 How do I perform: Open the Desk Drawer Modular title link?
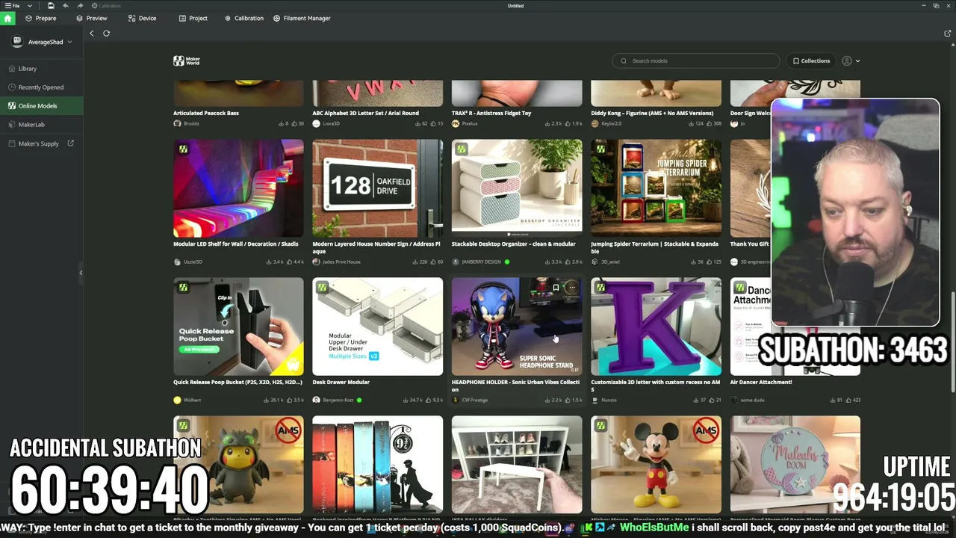[341, 382]
